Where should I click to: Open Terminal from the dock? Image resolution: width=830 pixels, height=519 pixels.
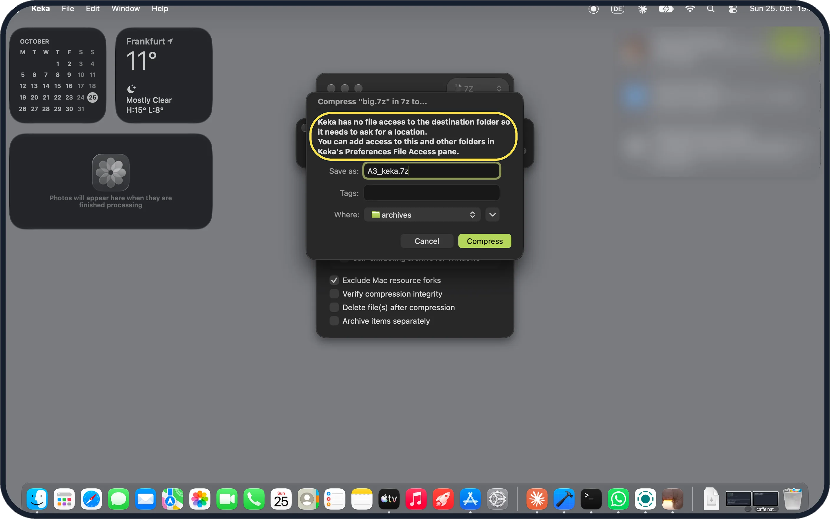click(x=591, y=499)
